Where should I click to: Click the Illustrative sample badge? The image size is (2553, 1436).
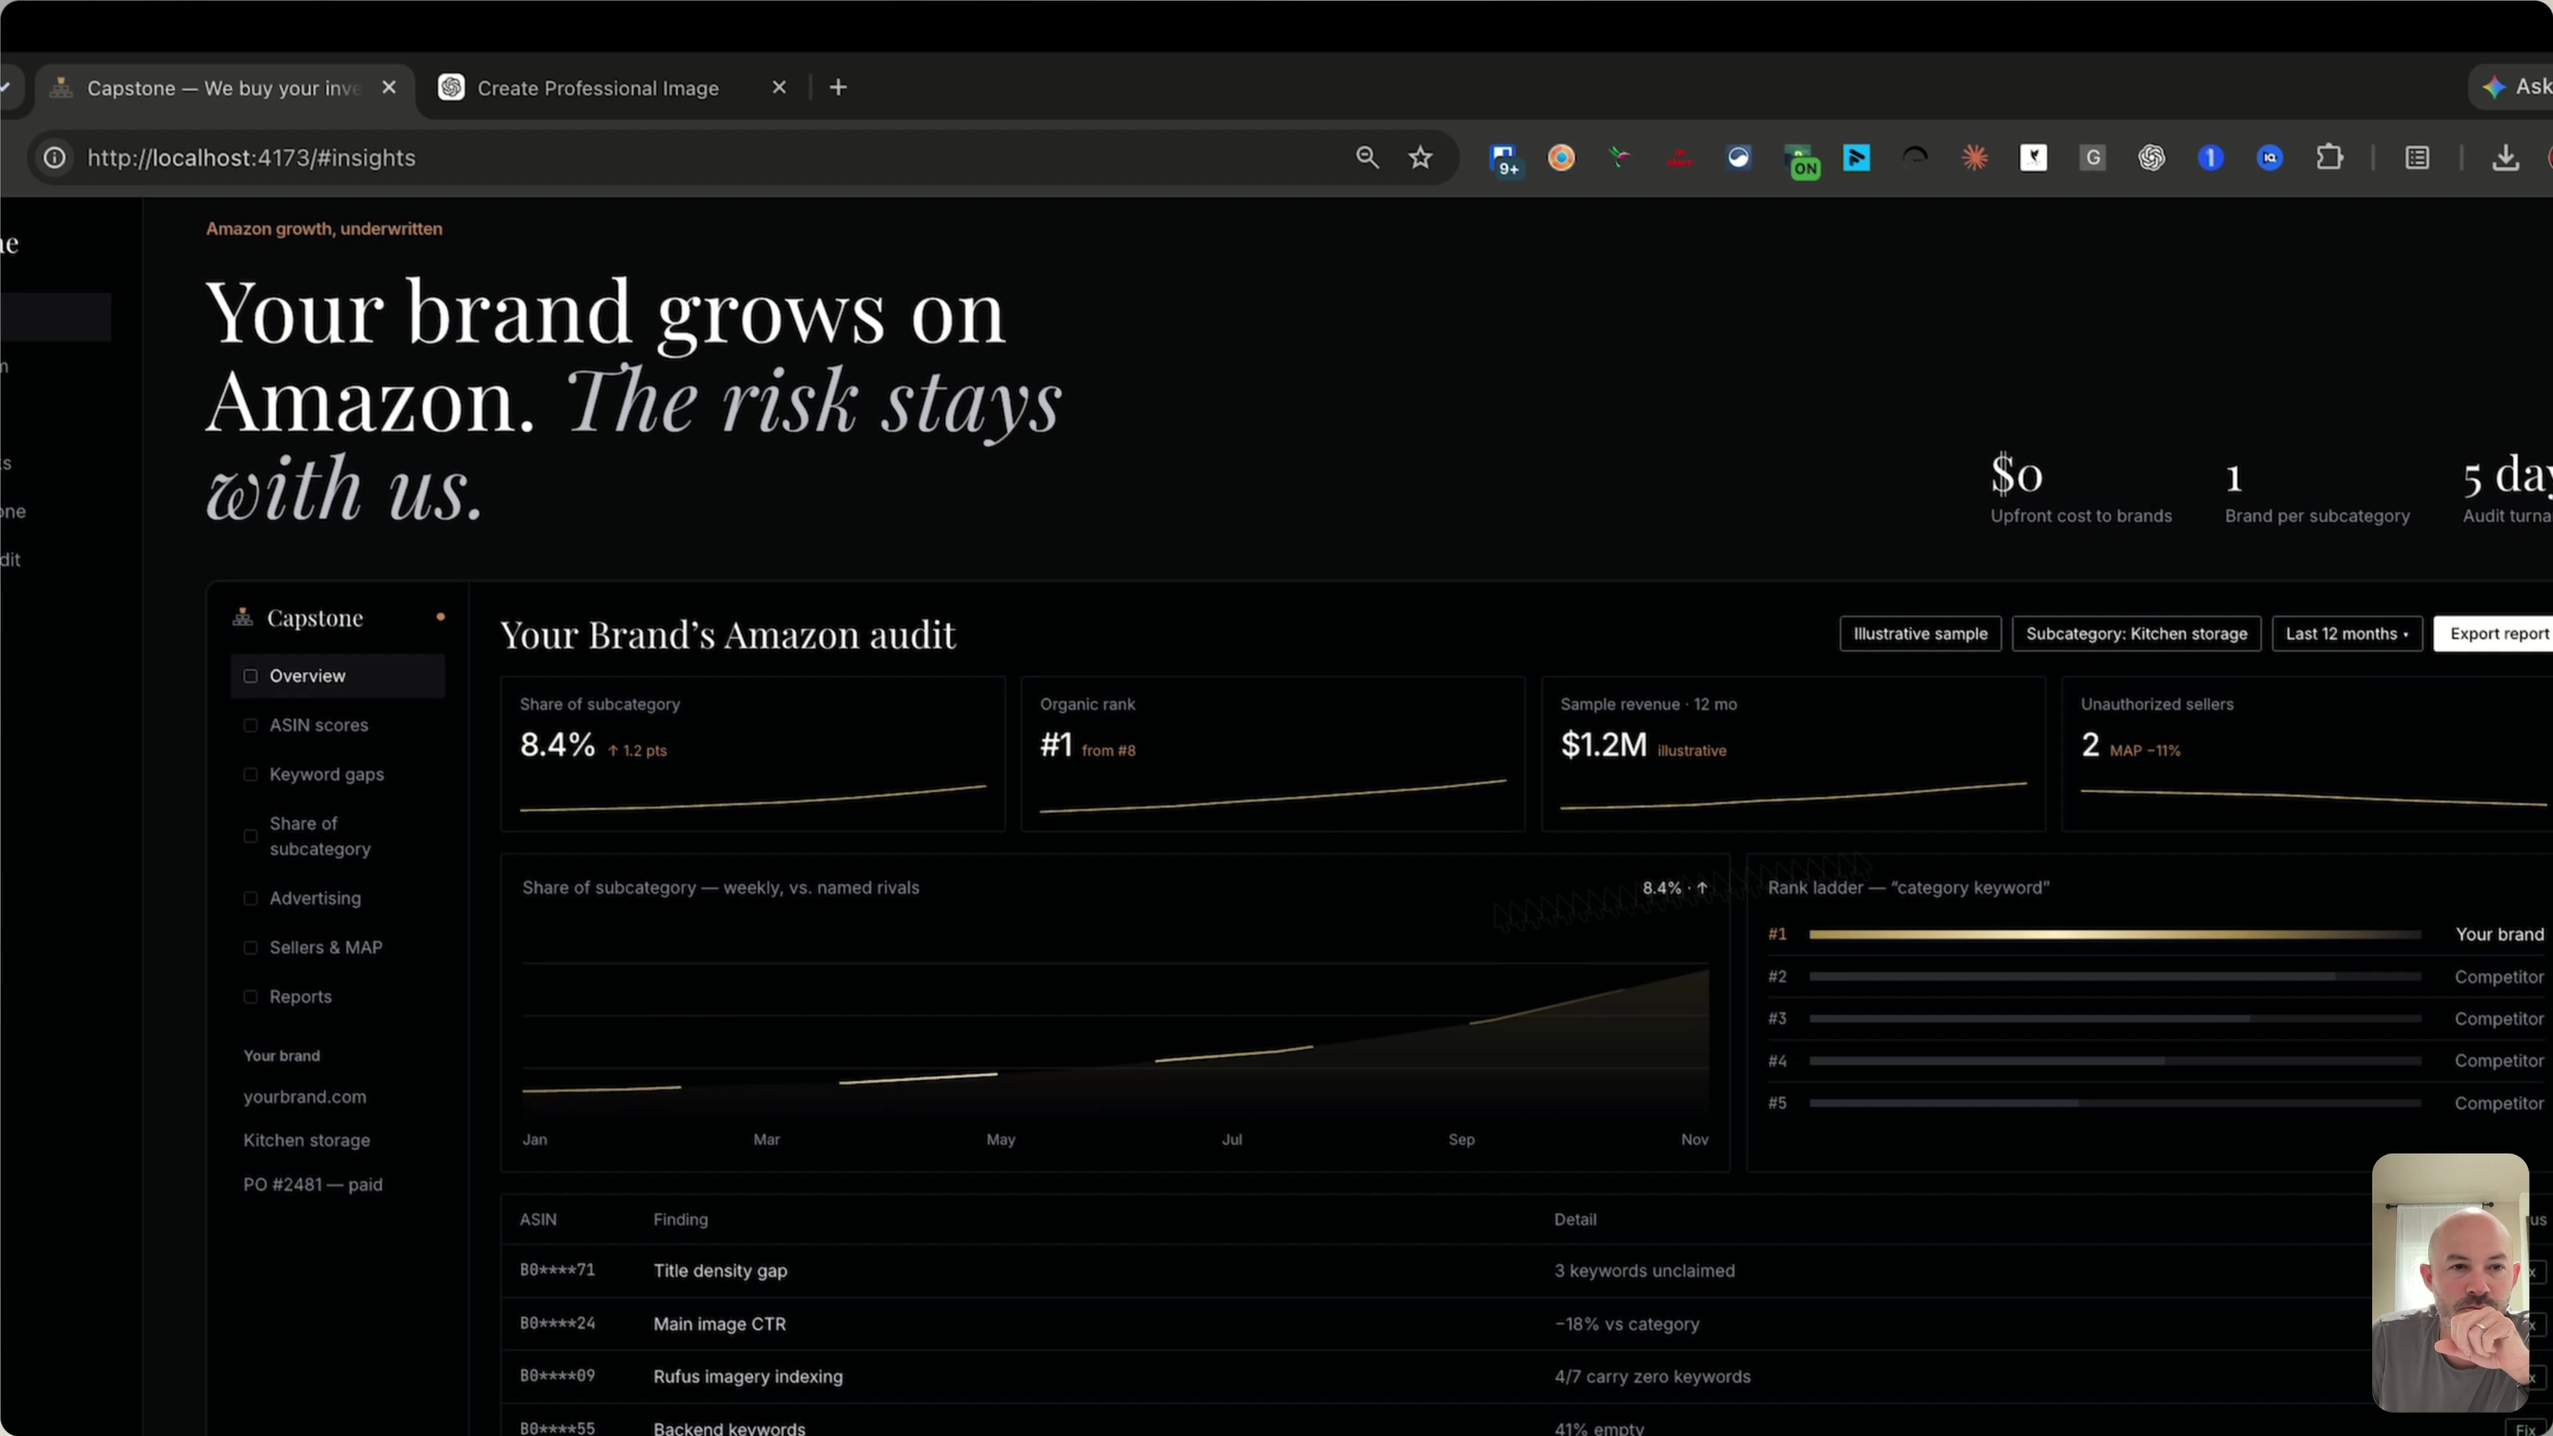click(1921, 634)
